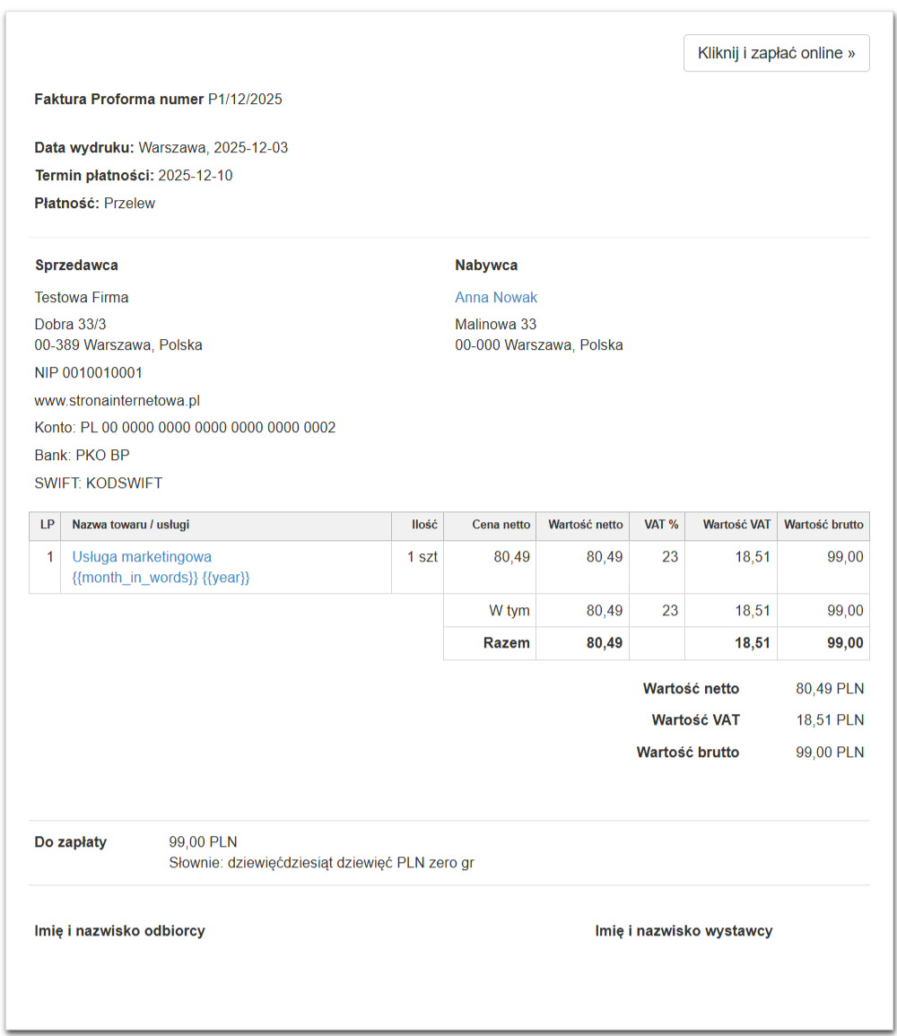This screenshot has width=897, height=1036.
Task: Select the payment deadline date 2025-12-10
Action: (195, 175)
